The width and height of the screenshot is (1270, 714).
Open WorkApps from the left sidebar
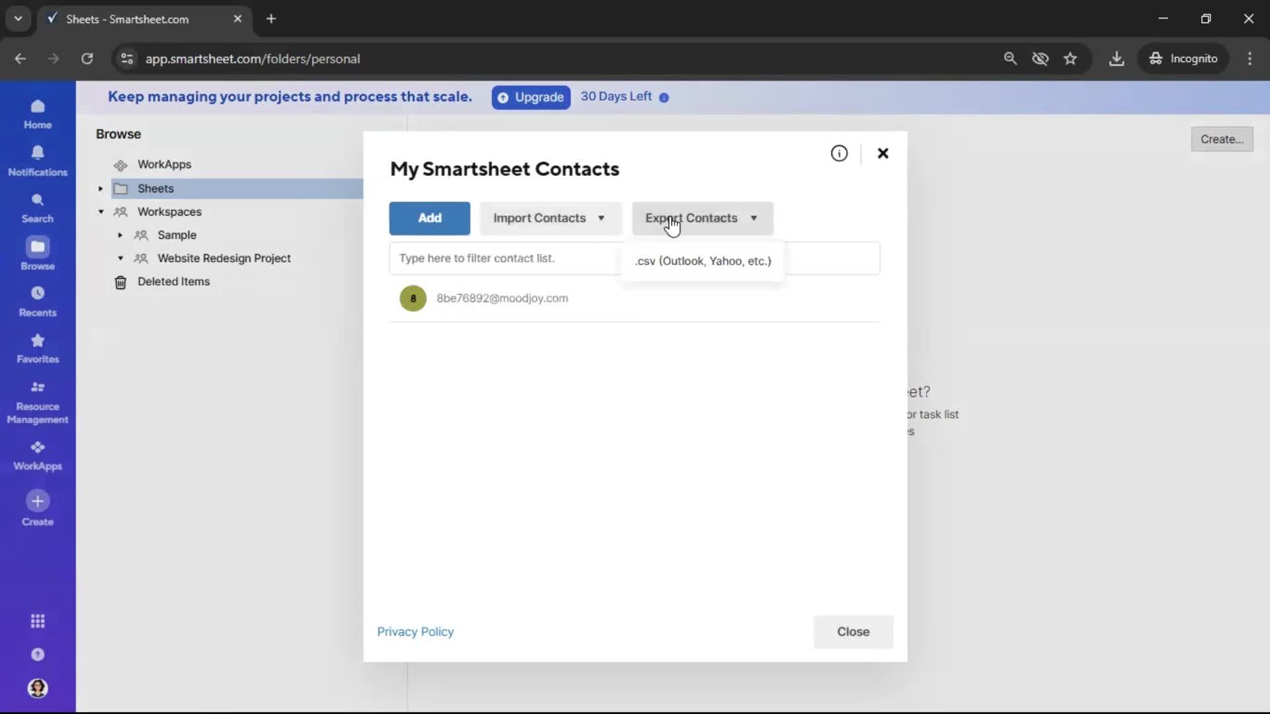[38, 456]
